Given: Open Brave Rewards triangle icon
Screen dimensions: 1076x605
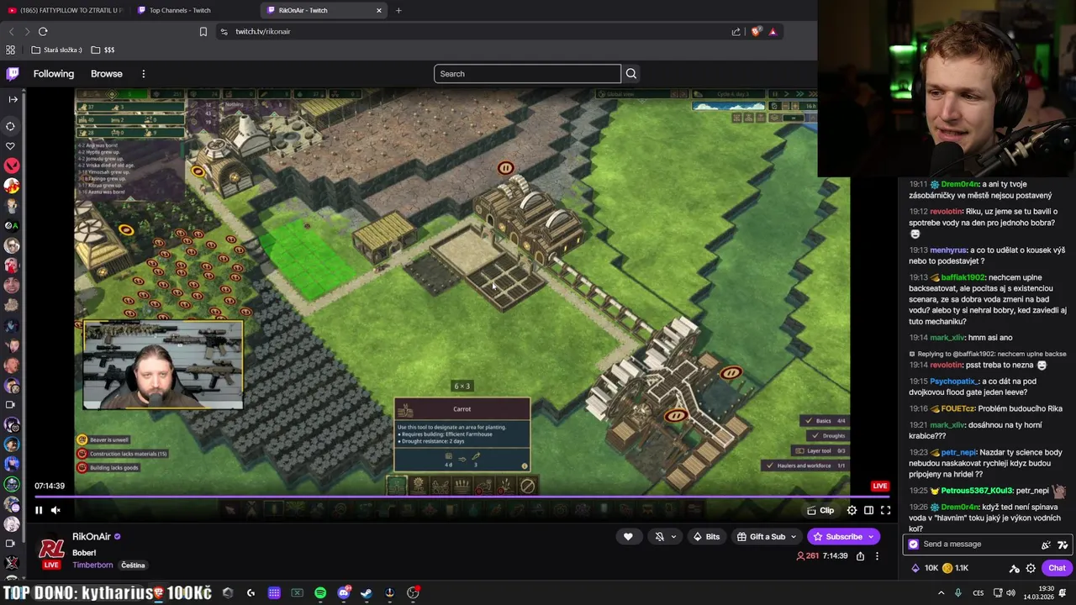Looking at the screenshot, I should (x=773, y=31).
